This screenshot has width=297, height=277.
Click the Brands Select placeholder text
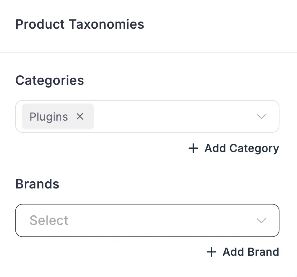[x=49, y=221]
